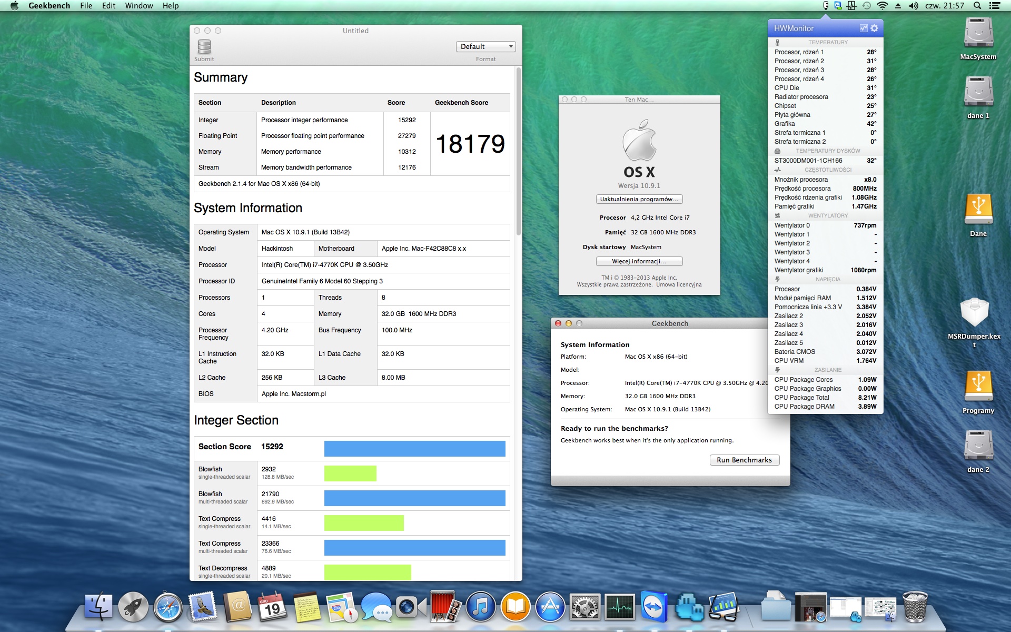The image size is (1011, 632).
Task: Click the Mnożnik procesora row in HWMonitor
Action: pyautogui.click(x=825, y=180)
